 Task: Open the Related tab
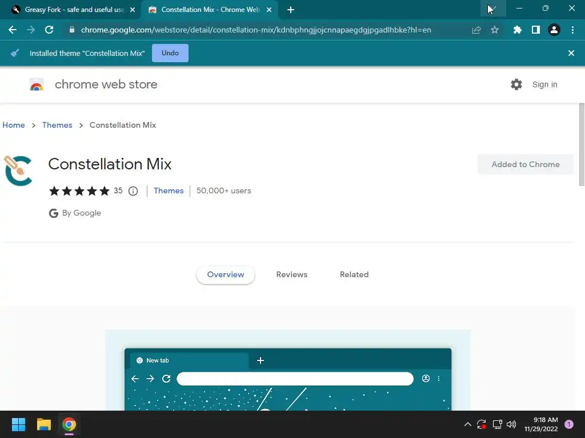coord(354,274)
